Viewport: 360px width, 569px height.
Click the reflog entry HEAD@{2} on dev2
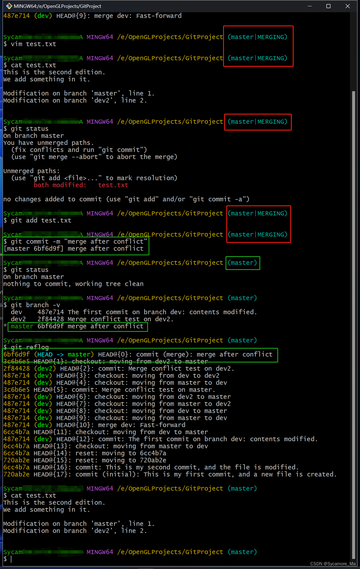[119, 368]
